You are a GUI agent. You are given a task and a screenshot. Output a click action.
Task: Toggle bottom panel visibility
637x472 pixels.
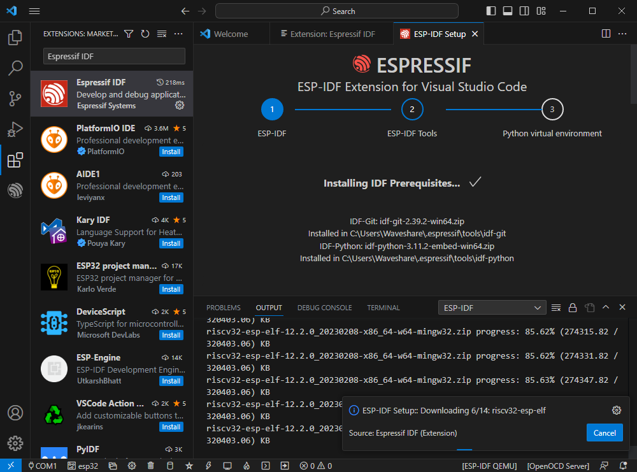click(x=508, y=11)
